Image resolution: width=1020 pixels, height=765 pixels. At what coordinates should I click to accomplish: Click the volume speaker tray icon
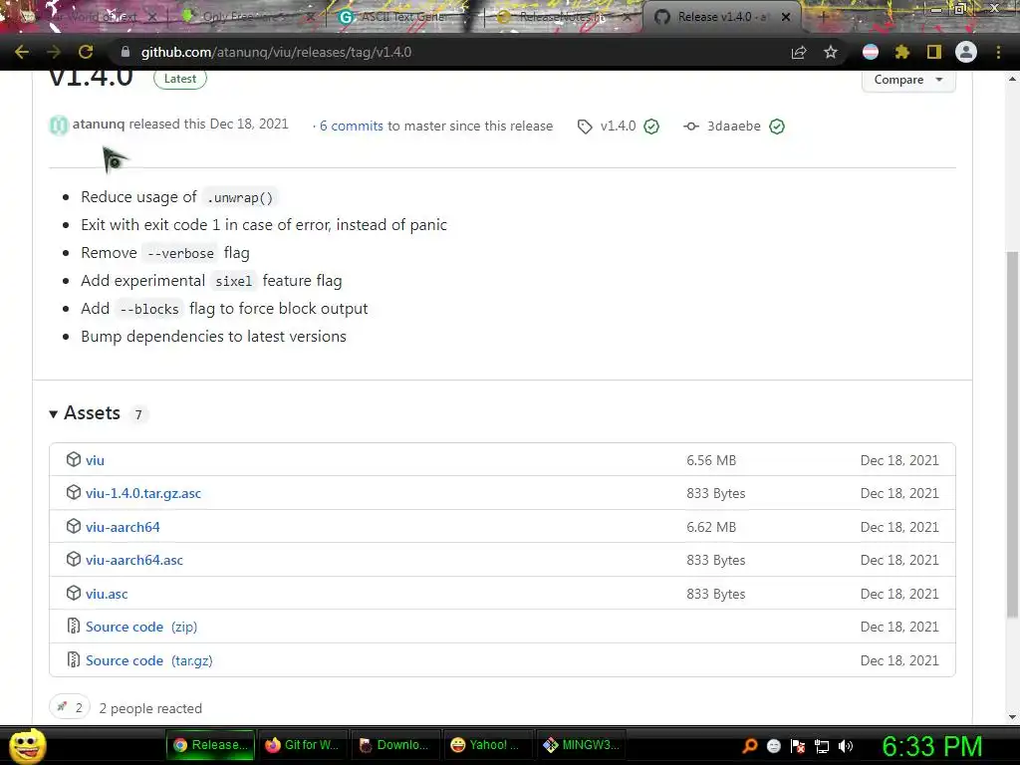point(846,746)
